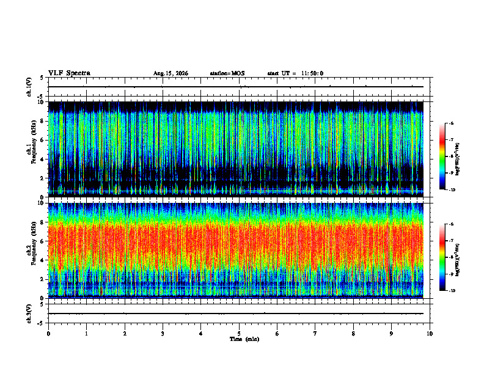The height and width of the screenshot is (374, 484).
Task: Click the "8" tick on Time axis
Action: coord(353,334)
